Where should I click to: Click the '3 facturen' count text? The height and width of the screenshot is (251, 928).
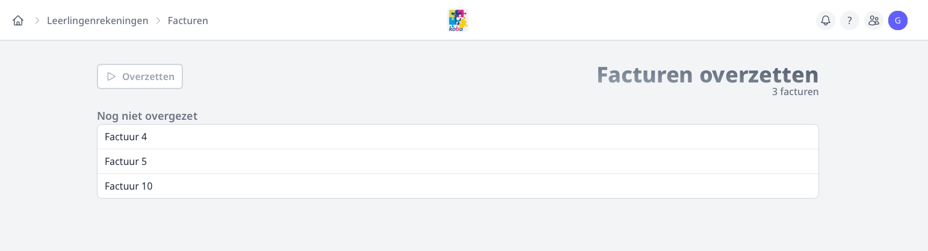(x=795, y=92)
